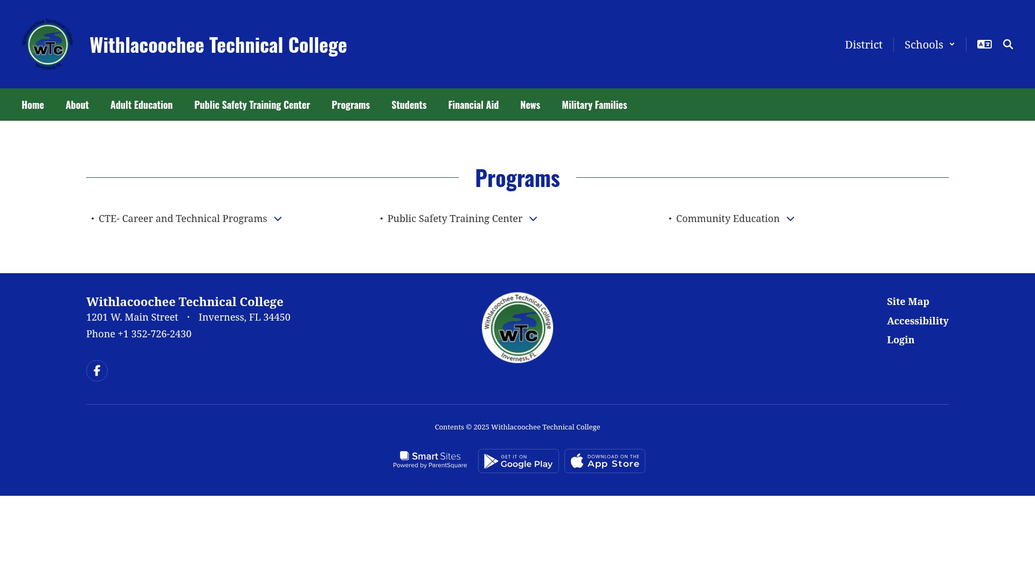
Task: Open the About menu
Action: pyautogui.click(x=77, y=105)
